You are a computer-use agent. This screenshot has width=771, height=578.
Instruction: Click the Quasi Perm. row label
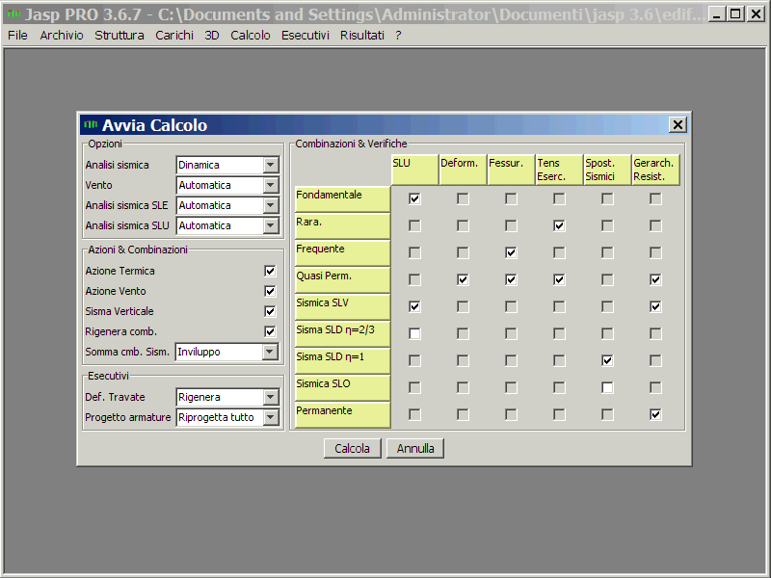[x=342, y=279]
